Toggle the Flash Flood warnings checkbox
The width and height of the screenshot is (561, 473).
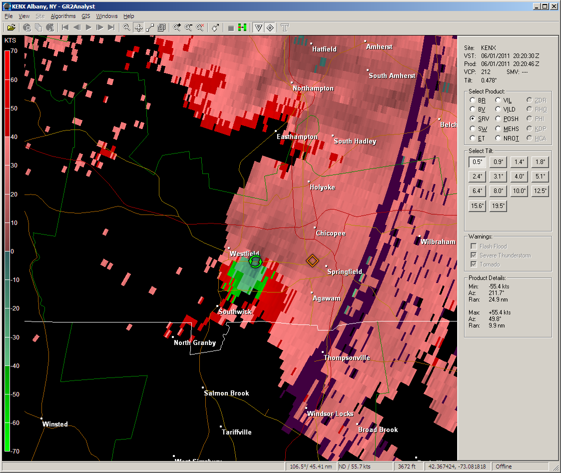(474, 246)
